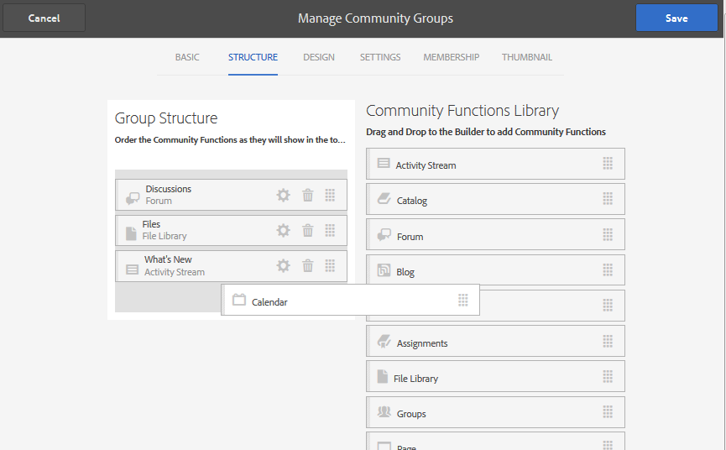Select the Assignments library item
Image resolution: width=726 pixels, height=450 pixels.
tap(495, 341)
